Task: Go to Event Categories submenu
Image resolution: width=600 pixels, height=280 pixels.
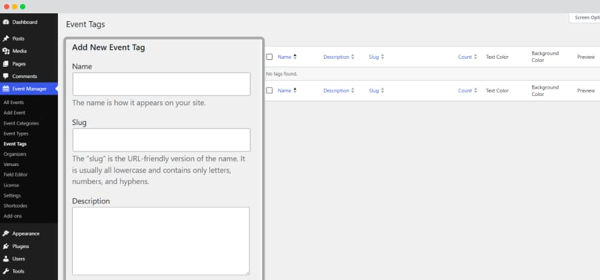Action: coord(21,123)
